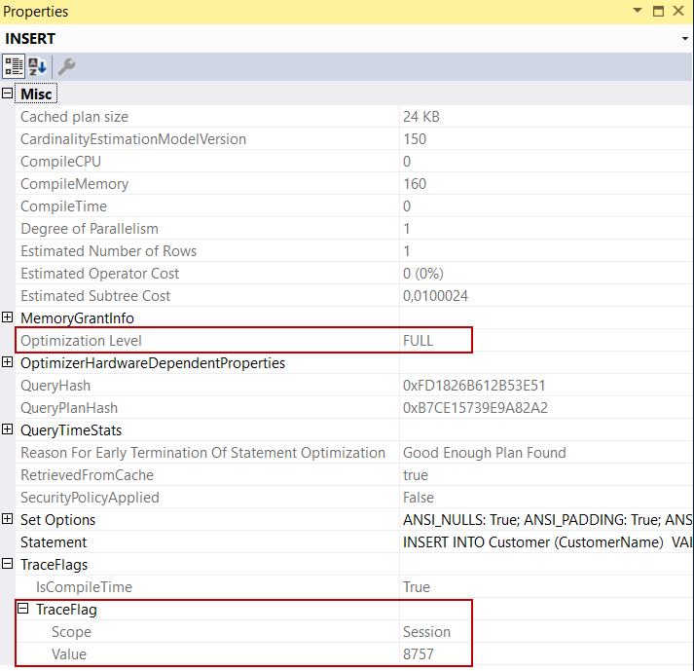Image resolution: width=694 pixels, height=671 pixels.
Task: Select the QueryHash property
Action: [55, 386]
